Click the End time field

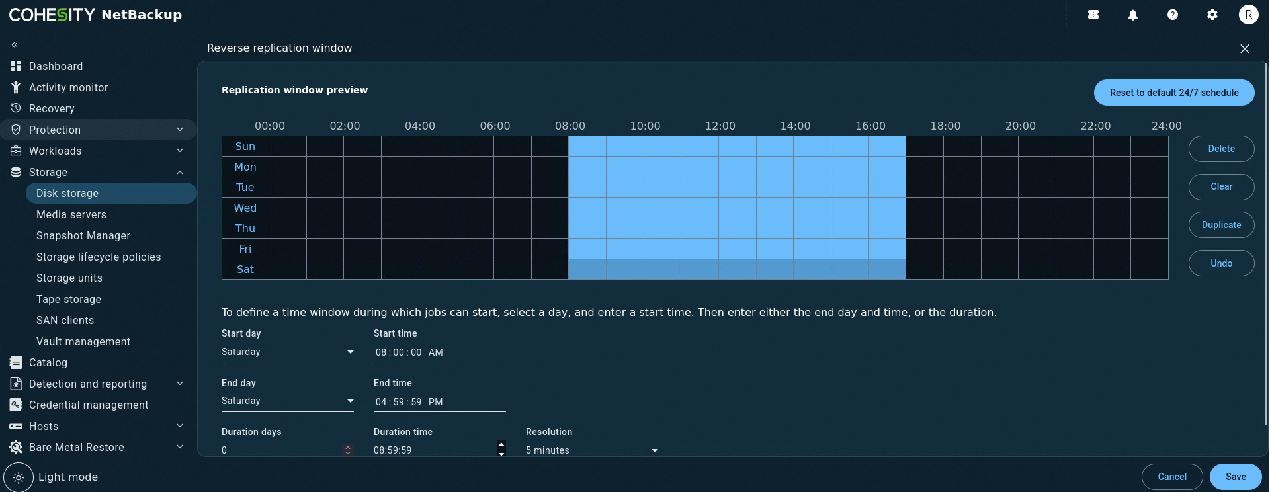(440, 401)
